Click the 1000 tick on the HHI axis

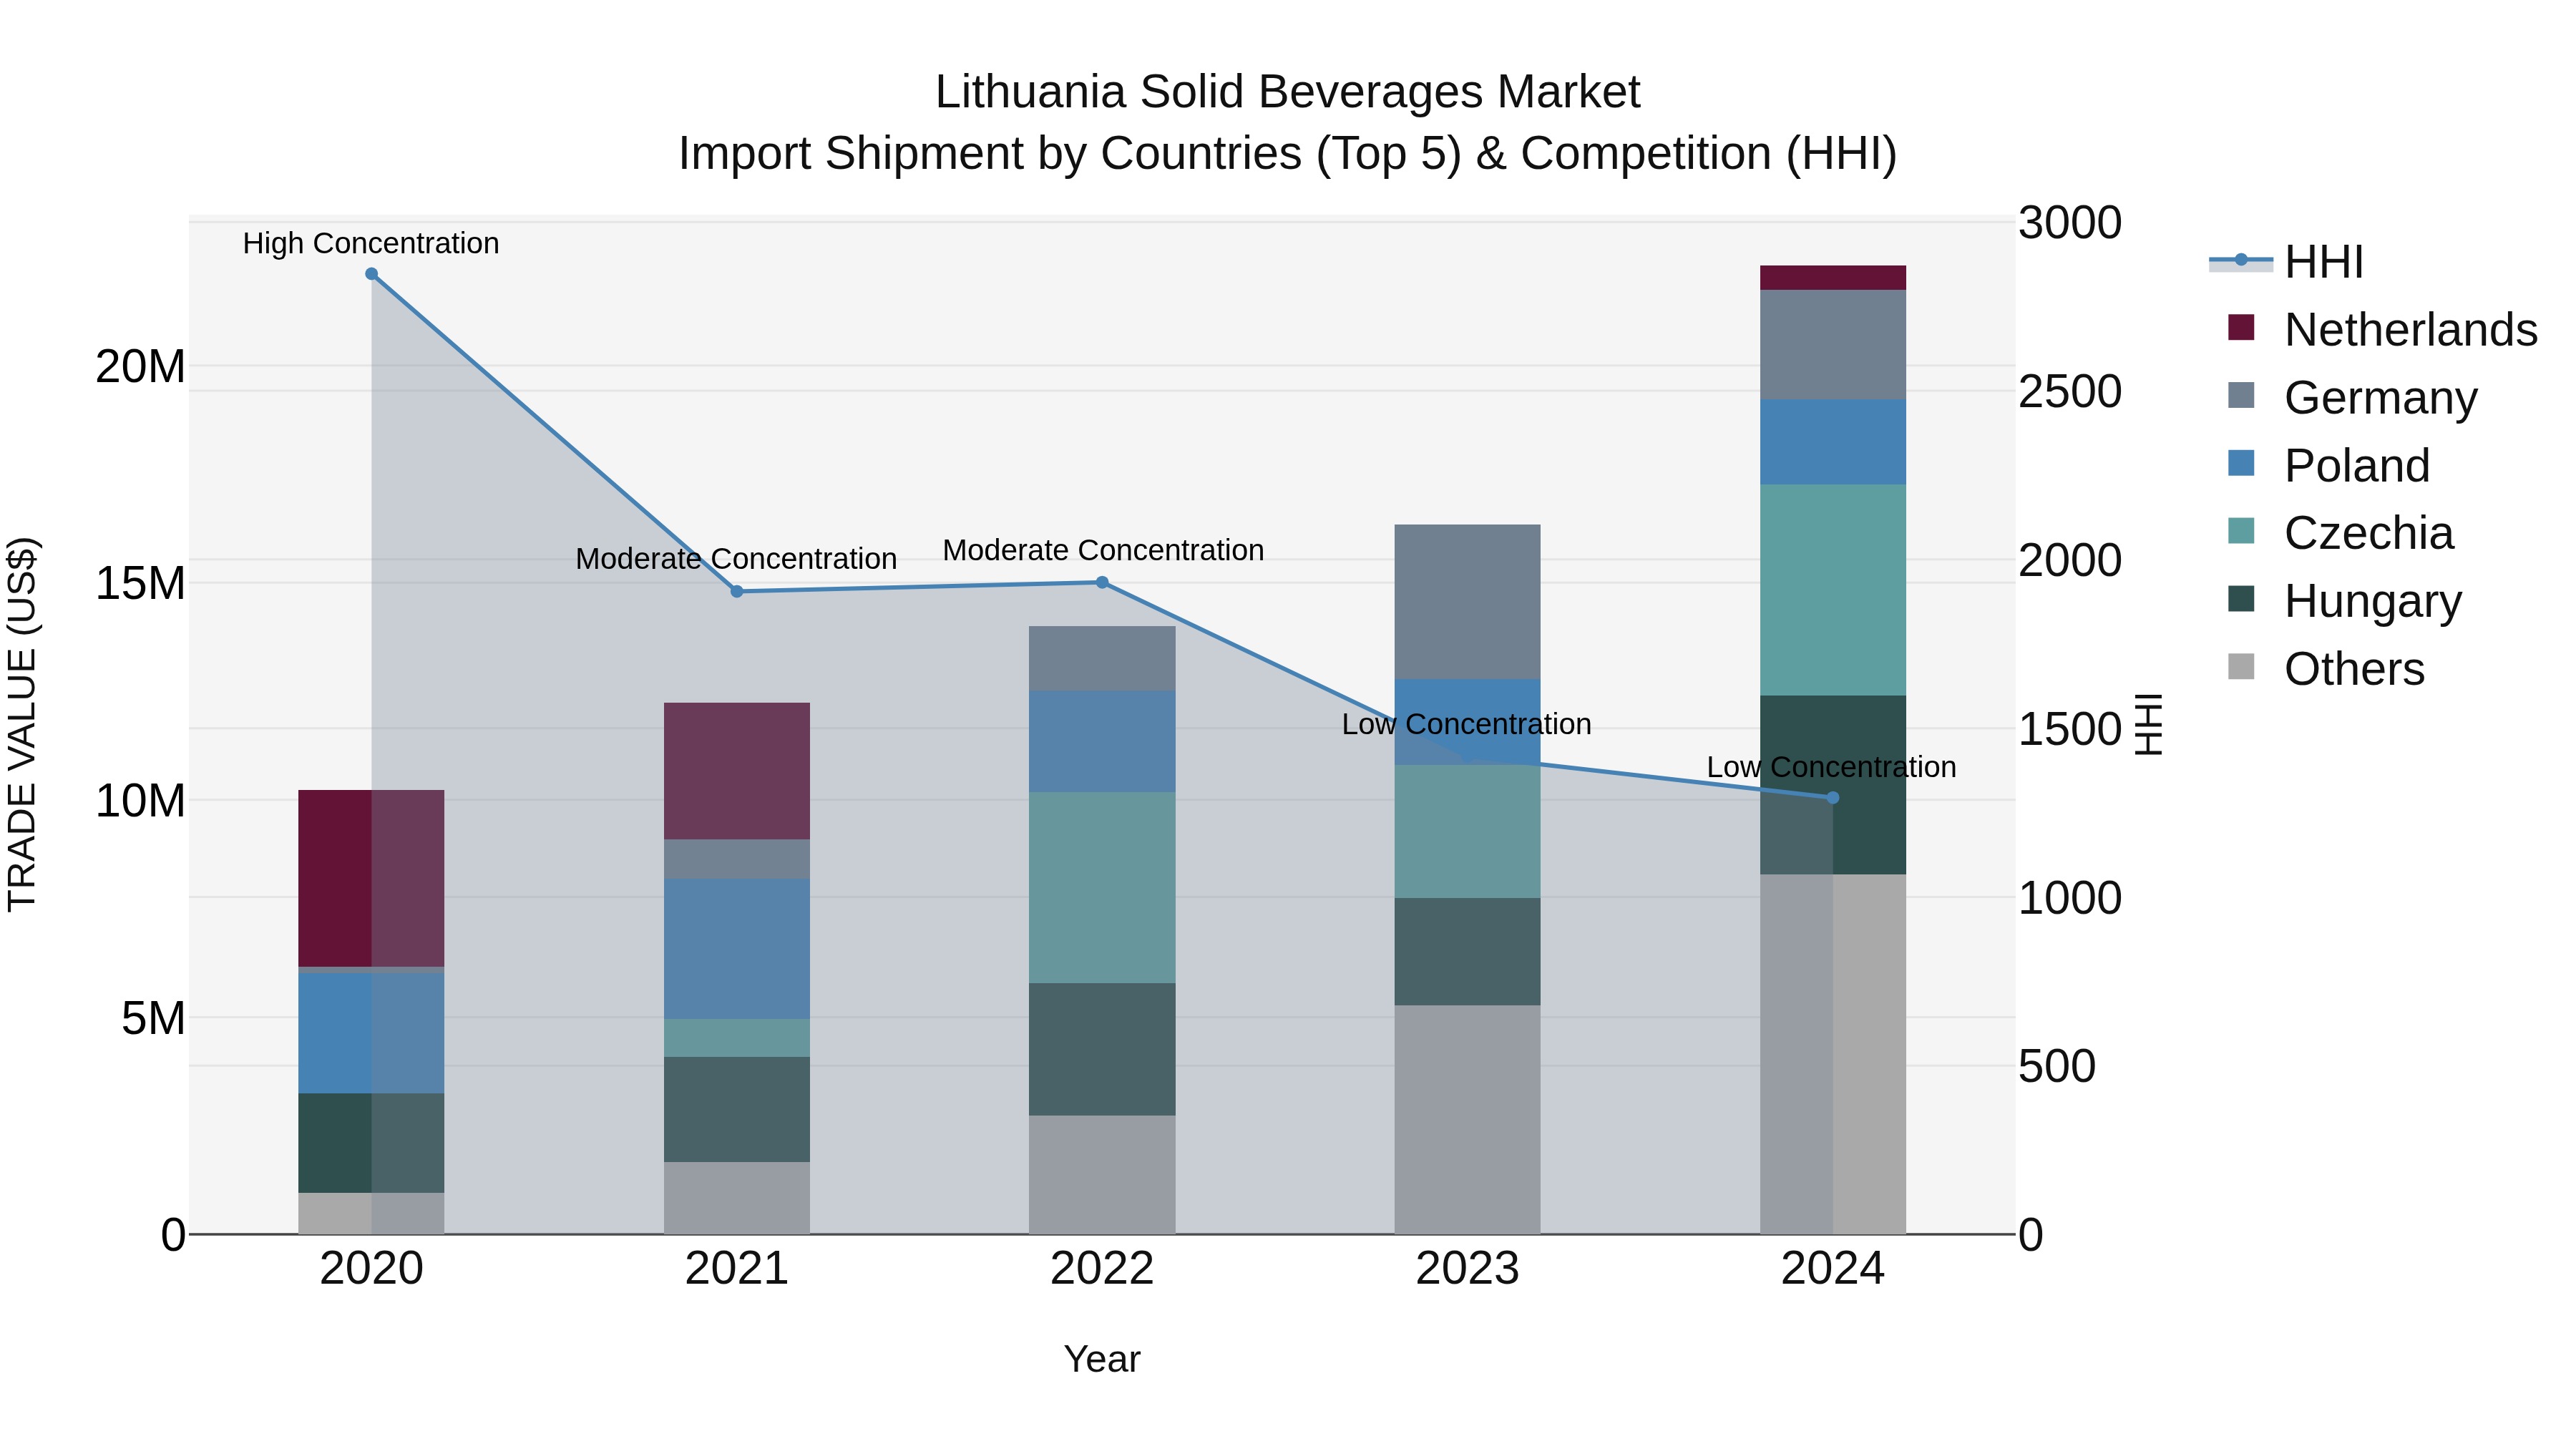[2069, 897]
